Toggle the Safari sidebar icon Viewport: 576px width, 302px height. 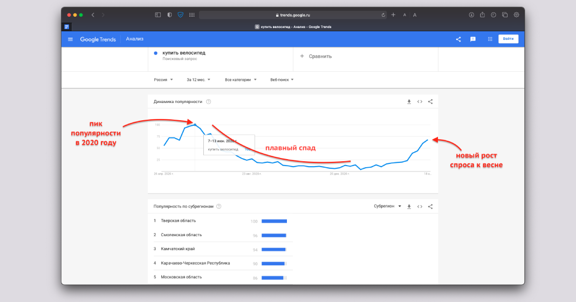[158, 15]
